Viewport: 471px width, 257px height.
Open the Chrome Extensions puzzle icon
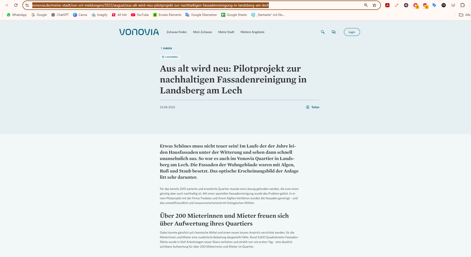[462, 5]
